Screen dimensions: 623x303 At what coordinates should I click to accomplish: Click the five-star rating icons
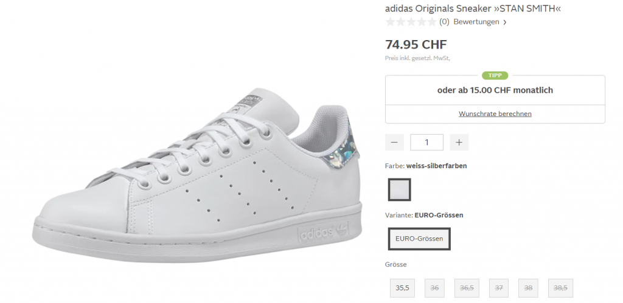coord(411,22)
